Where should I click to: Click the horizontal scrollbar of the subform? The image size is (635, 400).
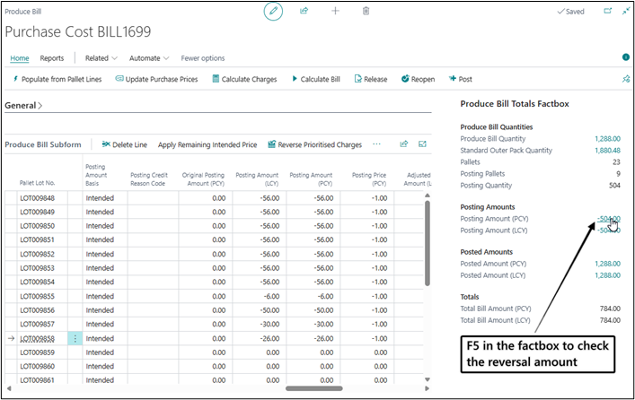coord(313,388)
